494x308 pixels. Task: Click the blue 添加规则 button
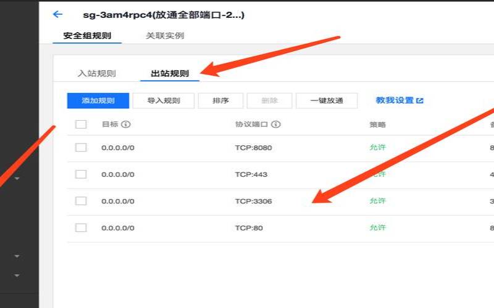(98, 101)
